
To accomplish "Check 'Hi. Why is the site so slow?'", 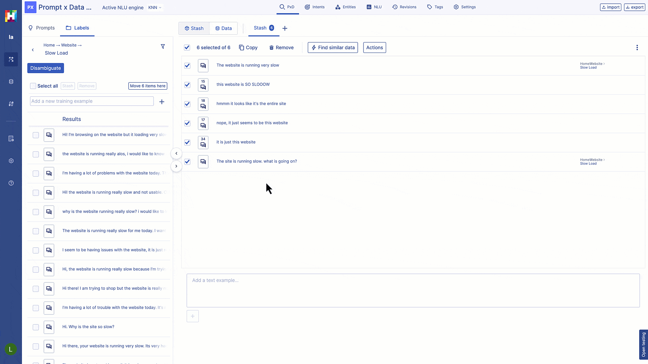I will (36, 327).
